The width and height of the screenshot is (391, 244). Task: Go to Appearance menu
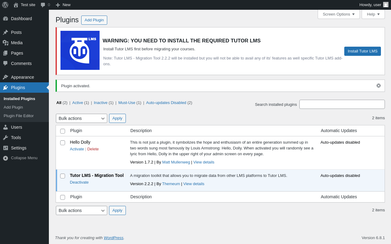24,77
